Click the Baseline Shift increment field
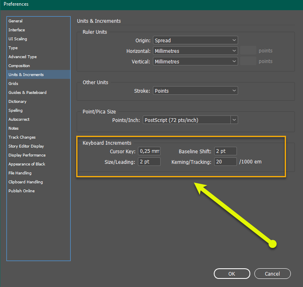This screenshot has width=303, height=287. (225, 151)
